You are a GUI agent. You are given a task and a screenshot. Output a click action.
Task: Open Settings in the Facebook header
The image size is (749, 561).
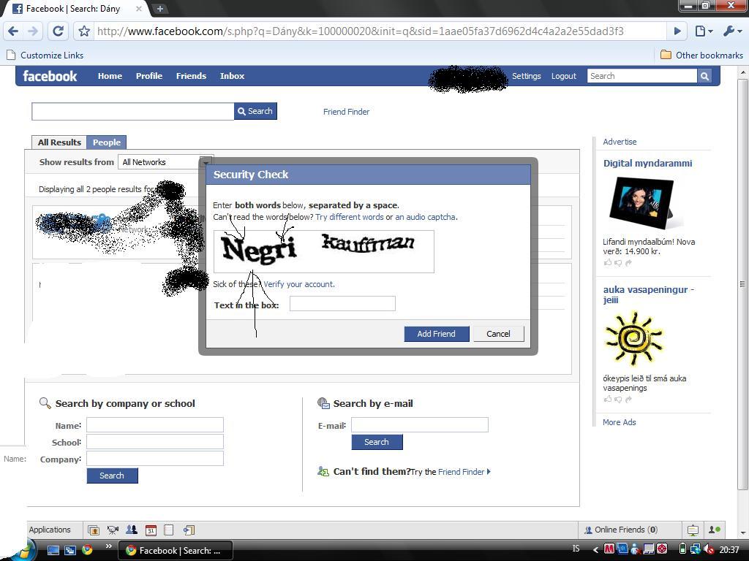pyautogui.click(x=527, y=76)
